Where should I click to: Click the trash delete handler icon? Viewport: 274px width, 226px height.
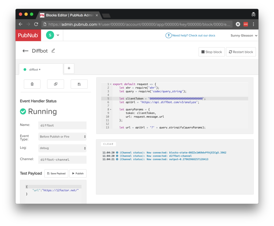click(32, 84)
